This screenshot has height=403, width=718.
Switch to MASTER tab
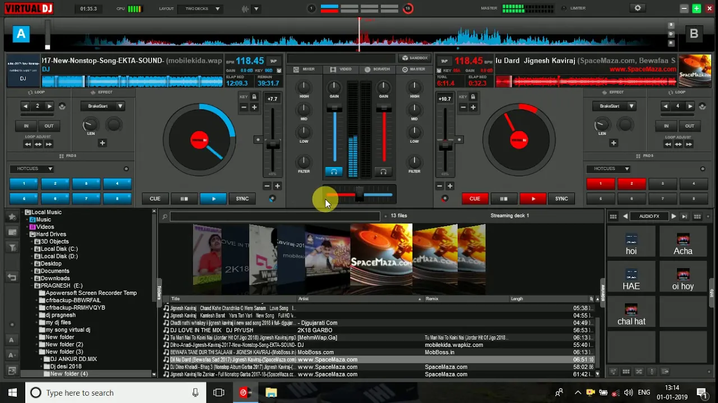pos(414,69)
